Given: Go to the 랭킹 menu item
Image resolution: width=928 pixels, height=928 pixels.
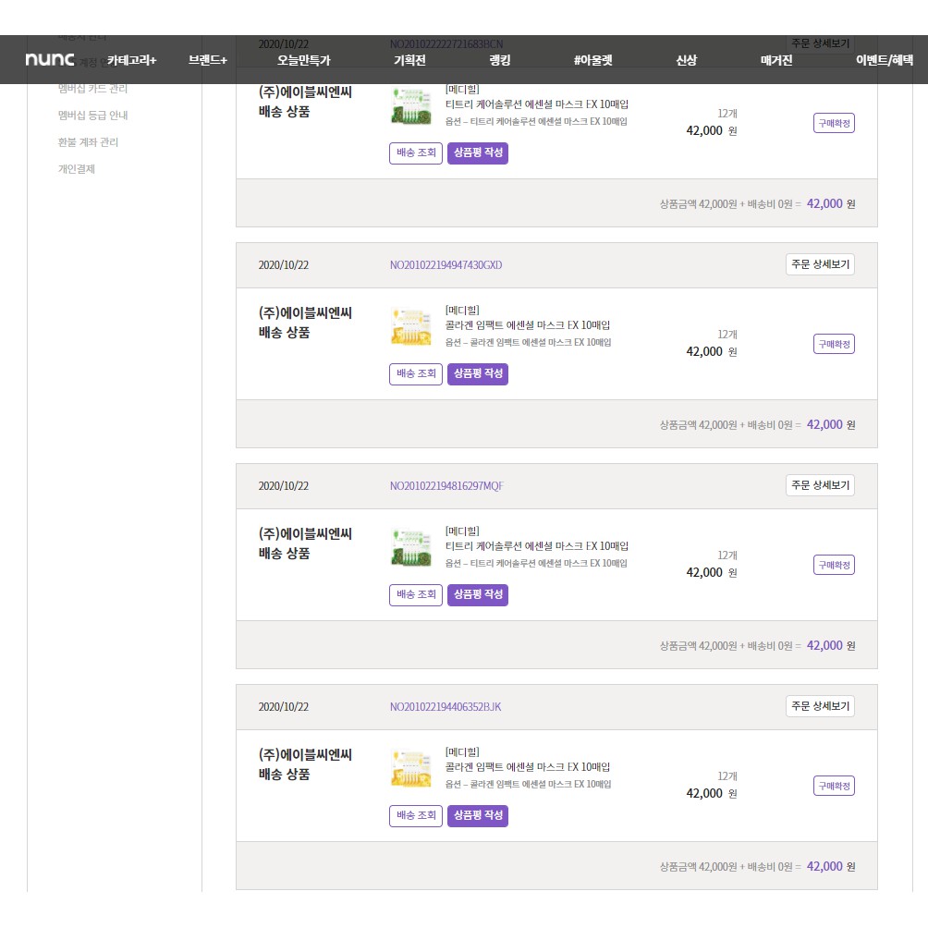Looking at the screenshot, I should [500, 60].
